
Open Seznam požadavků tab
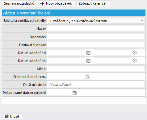[x=20, y=3]
